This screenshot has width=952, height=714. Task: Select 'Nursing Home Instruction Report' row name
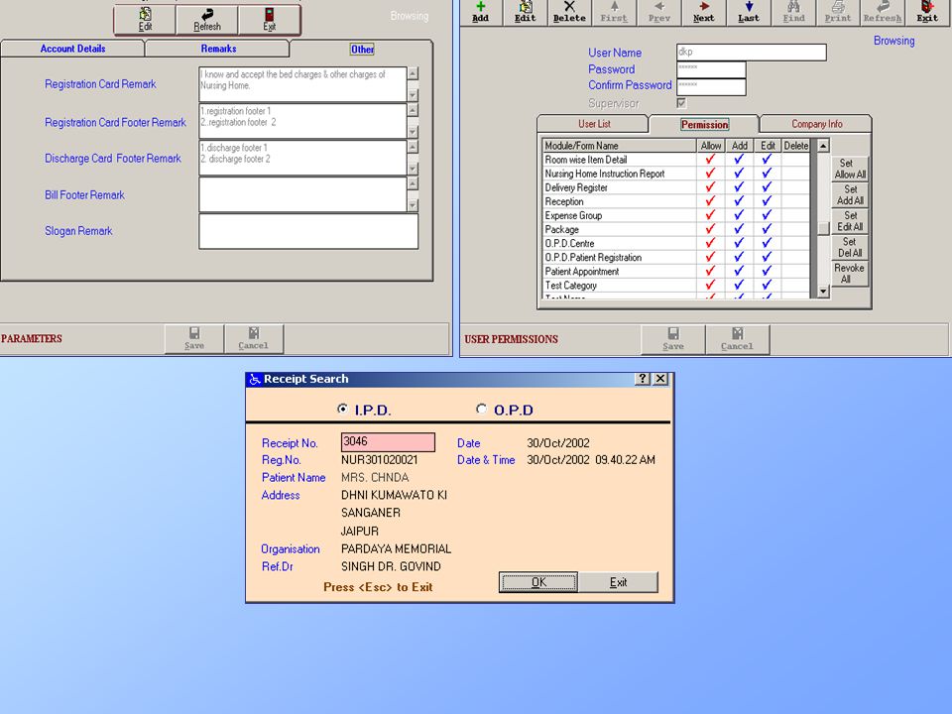(604, 174)
